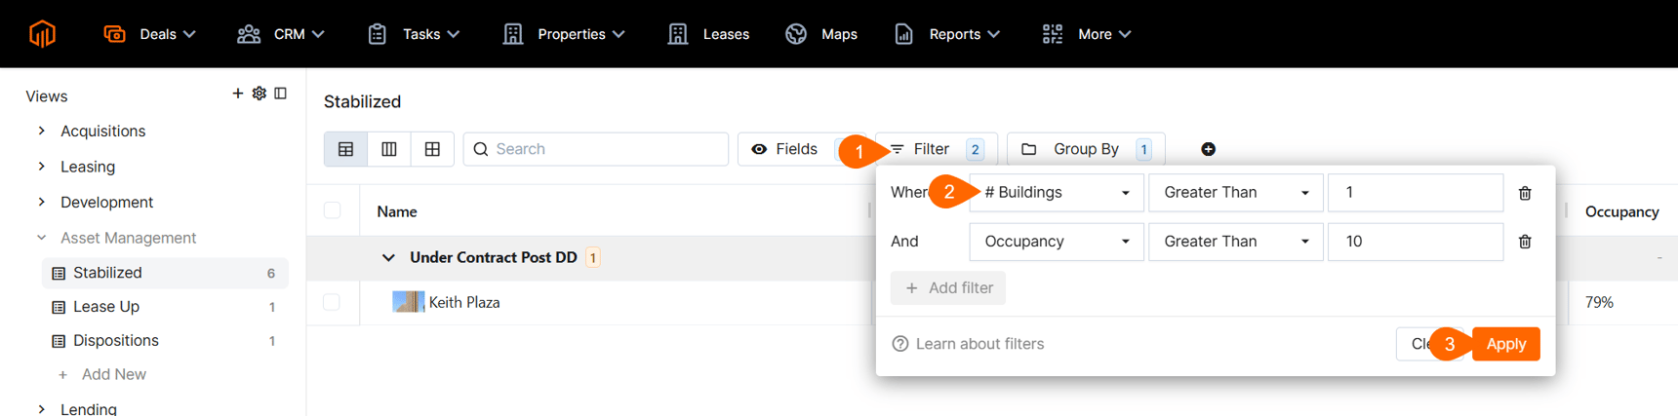The width and height of the screenshot is (1678, 416).
Task: Open the More menu
Action: pyautogui.click(x=1087, y=34)
